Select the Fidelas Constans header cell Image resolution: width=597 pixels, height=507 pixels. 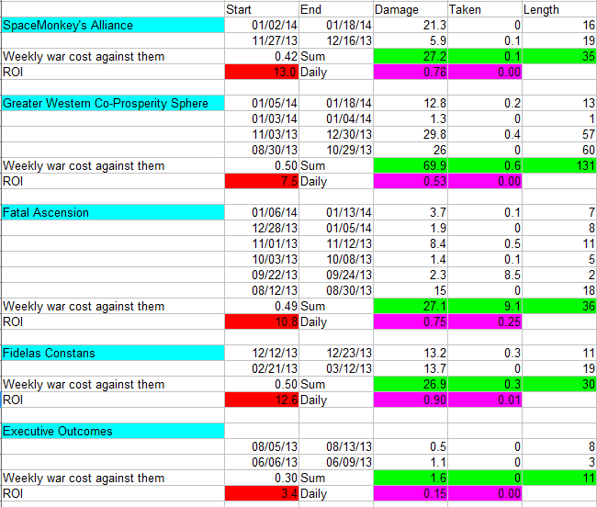pyautogui.click(x=113, y=353)
